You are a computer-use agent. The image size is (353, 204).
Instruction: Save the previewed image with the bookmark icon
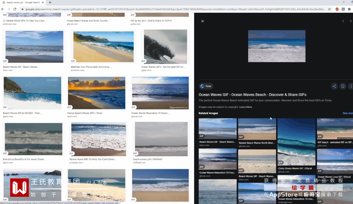[x=343, y=86]
